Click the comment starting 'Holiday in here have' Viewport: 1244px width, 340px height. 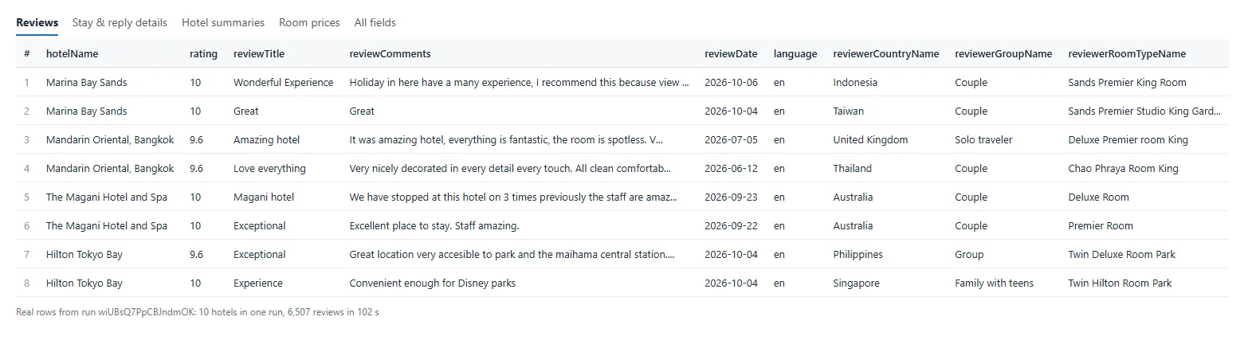point(520,83)
